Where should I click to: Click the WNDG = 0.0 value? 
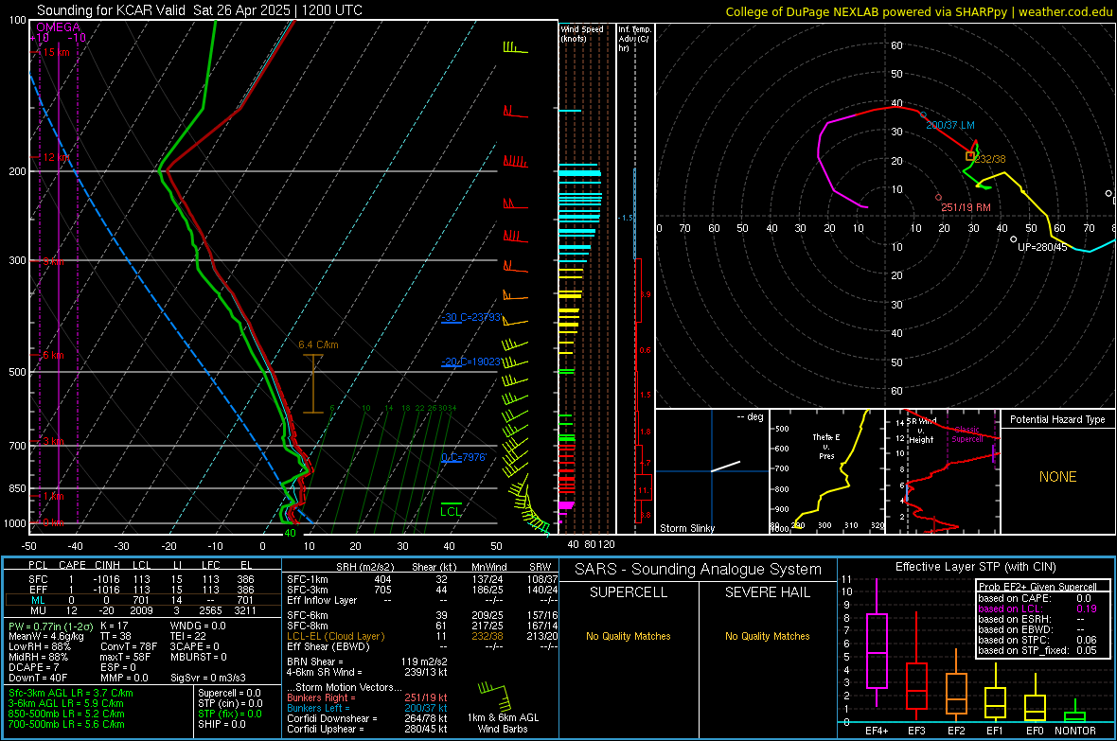coord(198,626)
